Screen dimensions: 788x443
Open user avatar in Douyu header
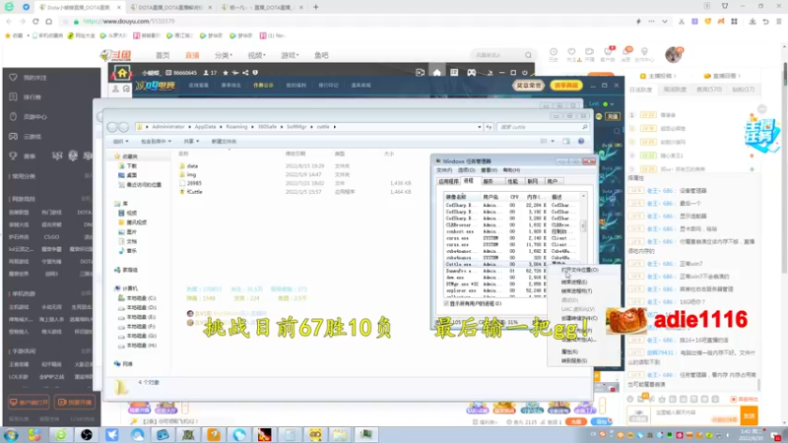tap(673, 55)
